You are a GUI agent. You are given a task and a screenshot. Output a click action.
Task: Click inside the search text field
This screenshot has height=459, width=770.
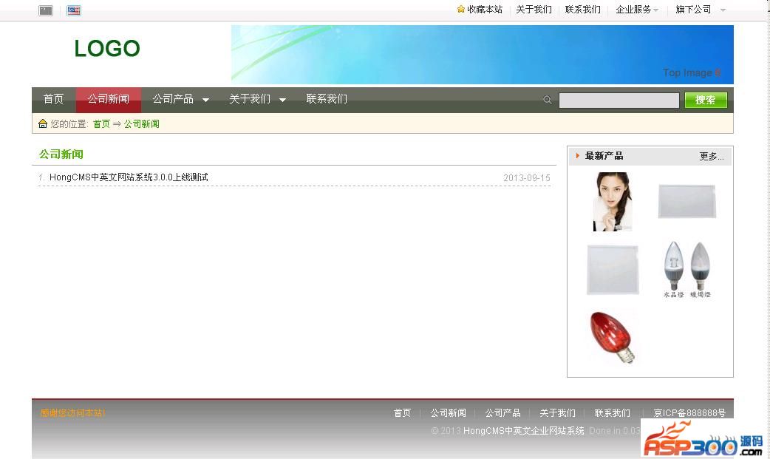coord(619,101)
